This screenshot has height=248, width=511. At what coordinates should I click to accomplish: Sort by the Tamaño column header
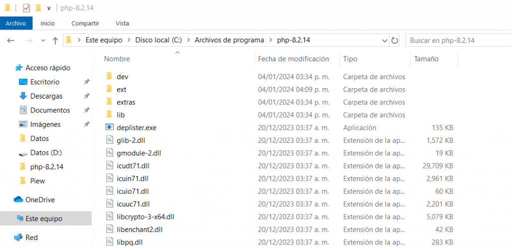click(x=426, y=59)
